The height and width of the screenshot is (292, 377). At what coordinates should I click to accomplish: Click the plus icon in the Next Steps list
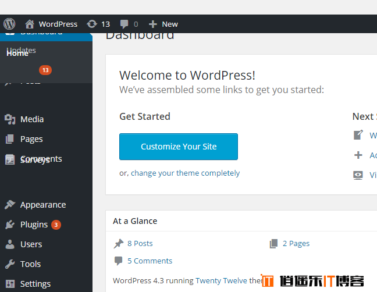point(358,155)
